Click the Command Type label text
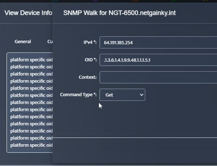 [x=78, y=95]
